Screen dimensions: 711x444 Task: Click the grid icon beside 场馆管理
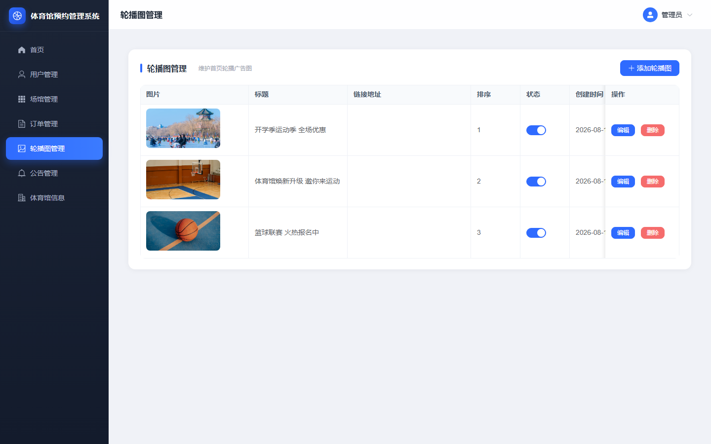coord(22,99)
